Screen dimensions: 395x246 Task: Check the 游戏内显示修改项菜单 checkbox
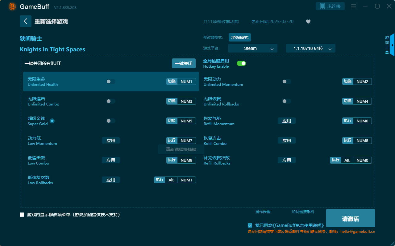coord(22,215)
